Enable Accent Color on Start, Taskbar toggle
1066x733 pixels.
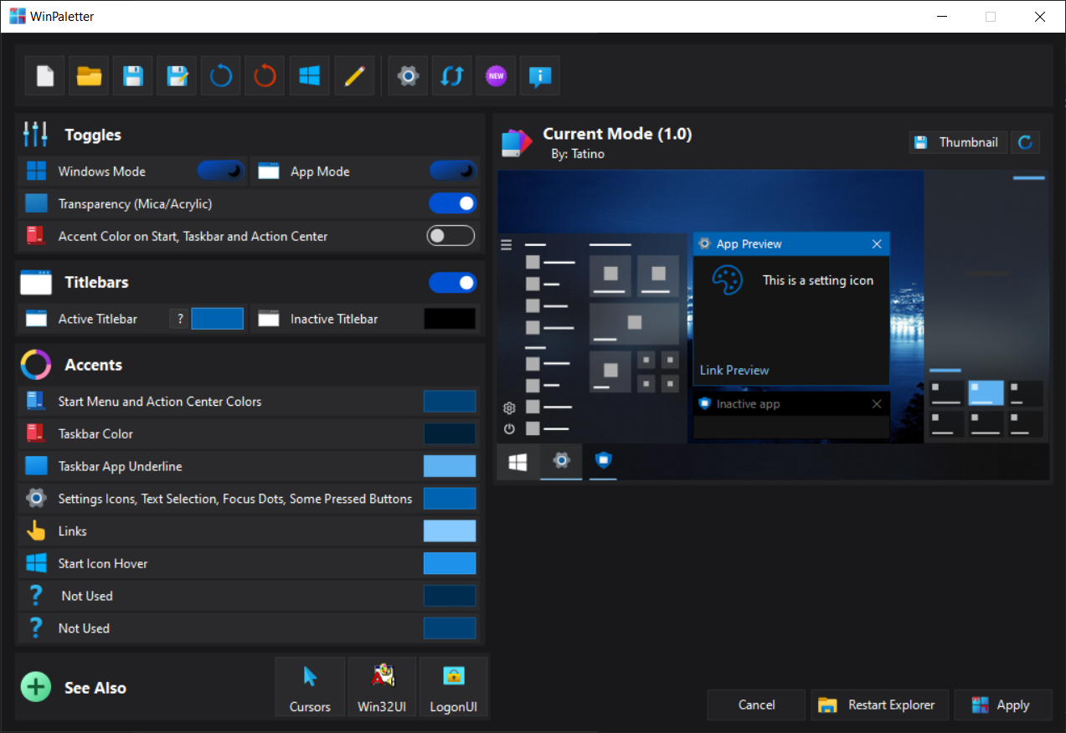(x=451, y=236)
